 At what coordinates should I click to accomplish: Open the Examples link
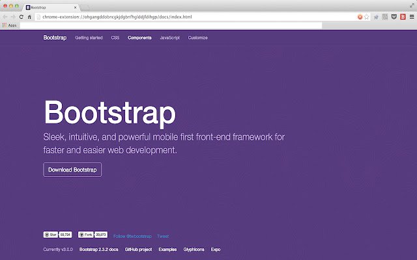pyautogui.click(x=167, y=250)
